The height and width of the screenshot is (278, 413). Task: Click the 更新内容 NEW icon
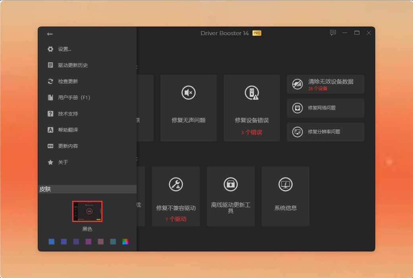(x=50, y=146)
